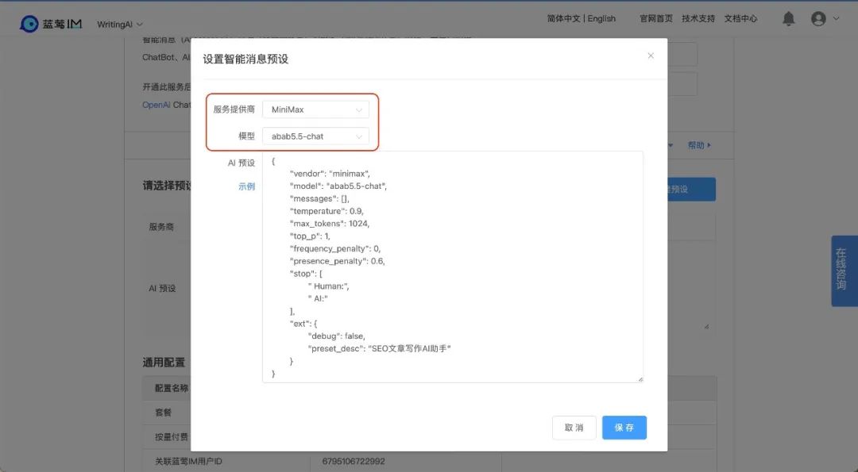Click the 蓝莺IM logo icon
The image size is (858, 472).
(29, 24)
